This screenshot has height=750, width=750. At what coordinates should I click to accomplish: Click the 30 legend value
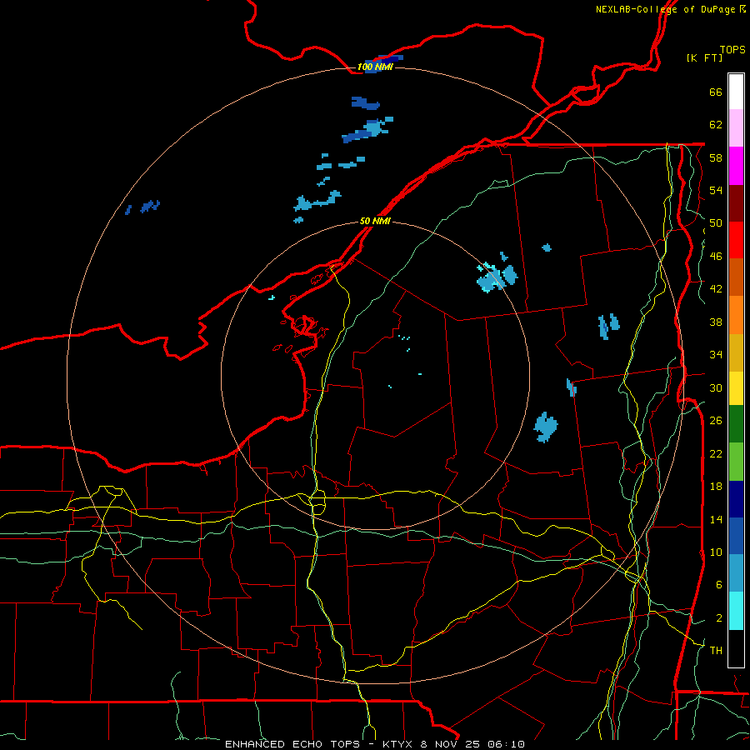pyautogui.click(x=716, y=387)
